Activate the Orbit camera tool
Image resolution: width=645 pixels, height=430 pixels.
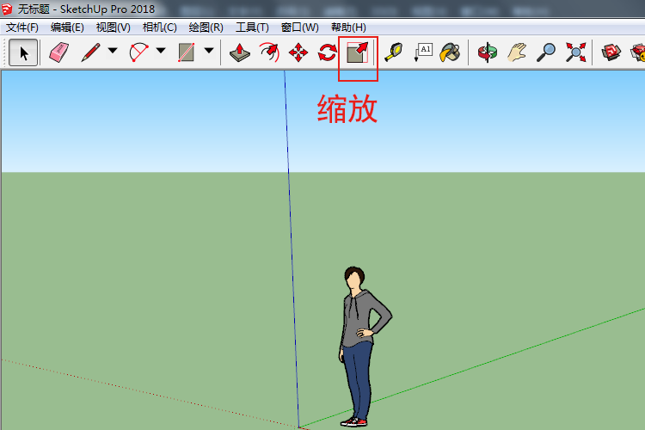[x=488, y=52]
